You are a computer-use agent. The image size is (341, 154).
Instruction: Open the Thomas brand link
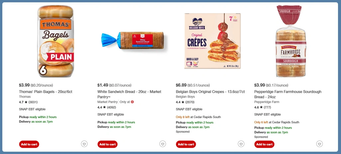click(x=25, y=97)
